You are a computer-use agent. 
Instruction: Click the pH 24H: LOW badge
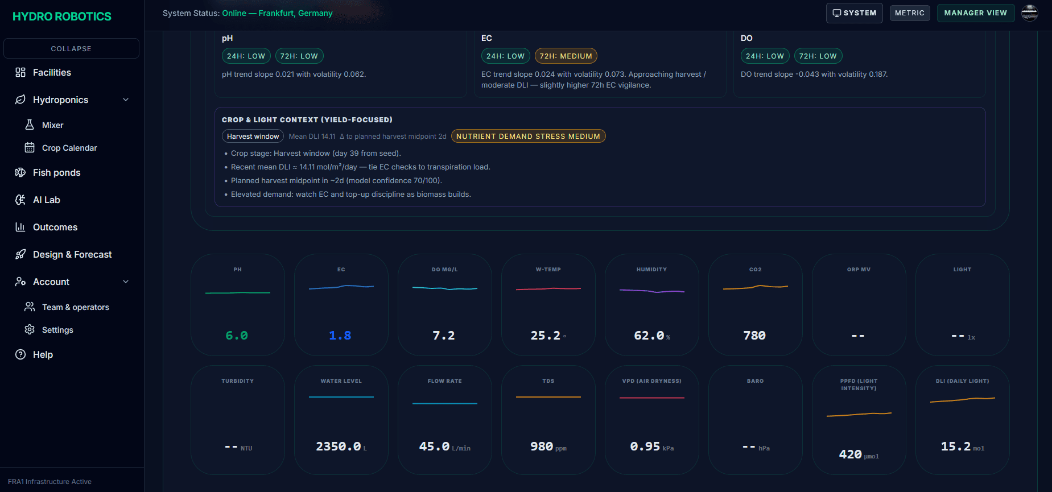246,56
